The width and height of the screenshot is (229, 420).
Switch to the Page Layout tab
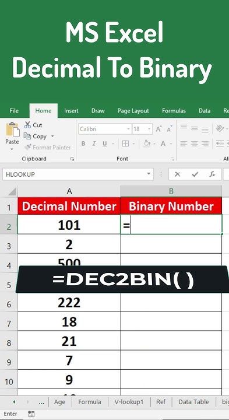click(133, 111)
